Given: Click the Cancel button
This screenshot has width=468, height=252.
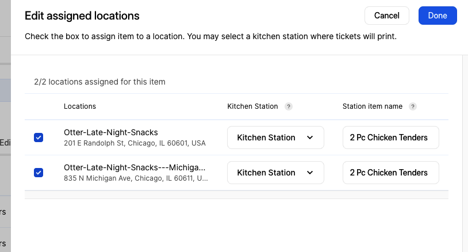Looking at the screenshot, I should click(x=387, y=16).
